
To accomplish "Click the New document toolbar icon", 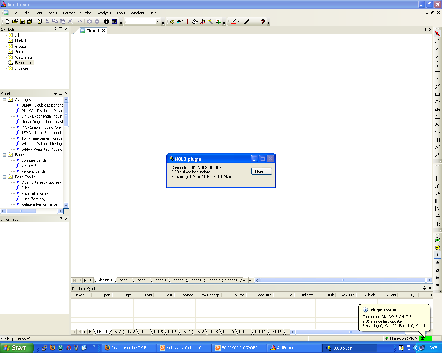I will 7,21.
